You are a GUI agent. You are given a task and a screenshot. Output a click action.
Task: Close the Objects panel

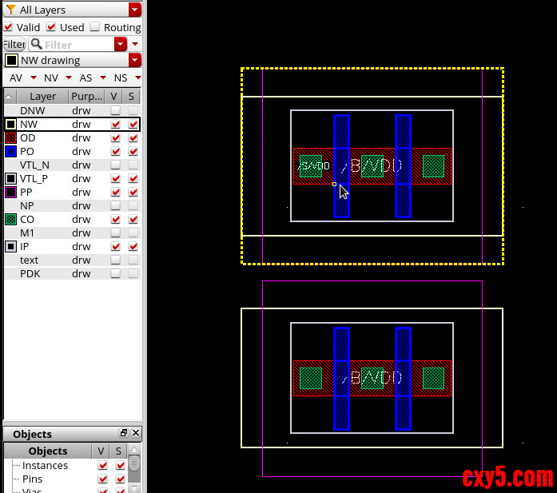click(136, 432)
